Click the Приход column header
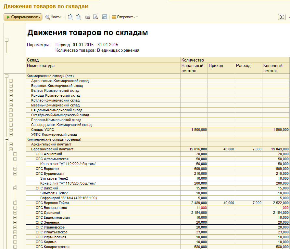 (x=221, y=68)
